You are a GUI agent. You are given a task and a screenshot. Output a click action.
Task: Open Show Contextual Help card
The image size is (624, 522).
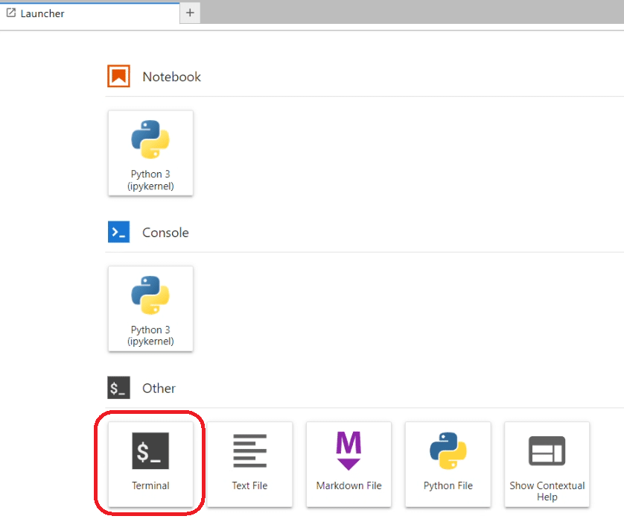547,465
